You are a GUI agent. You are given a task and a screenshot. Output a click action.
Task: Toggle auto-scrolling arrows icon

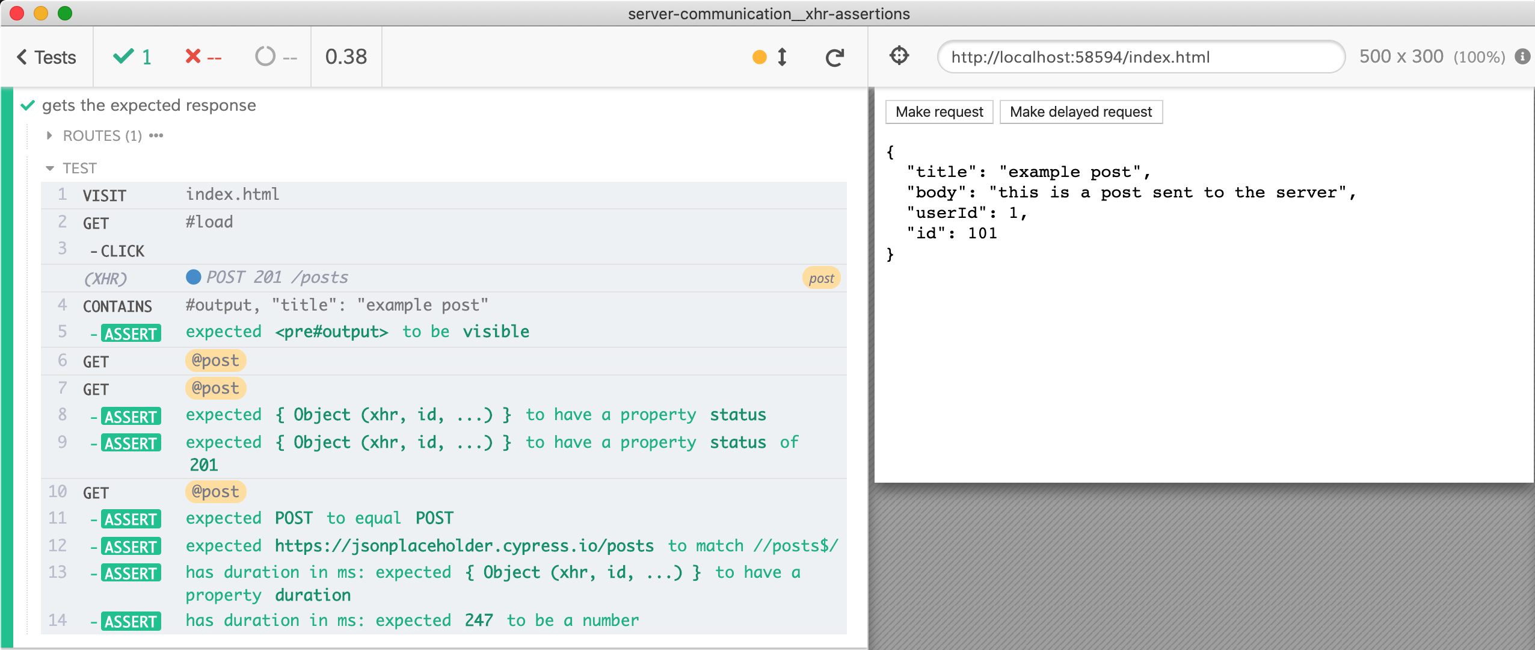[x=782, y=57]
